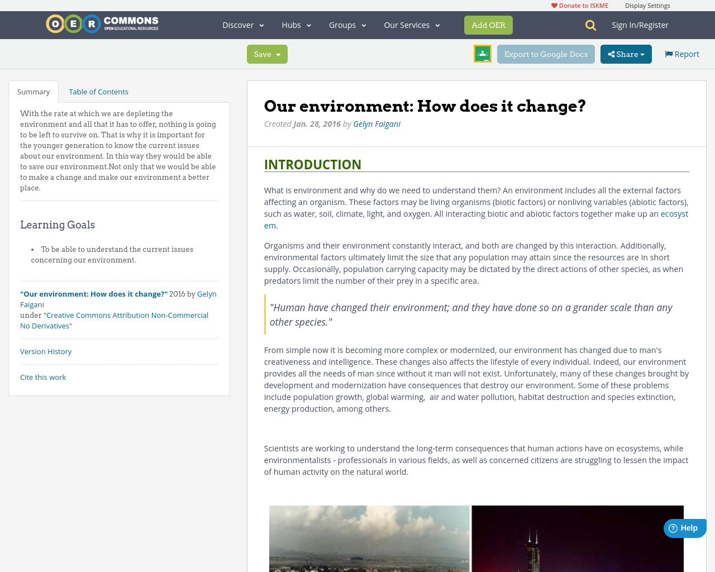
Task: Open Display Settings
Action: pos(647,4)
